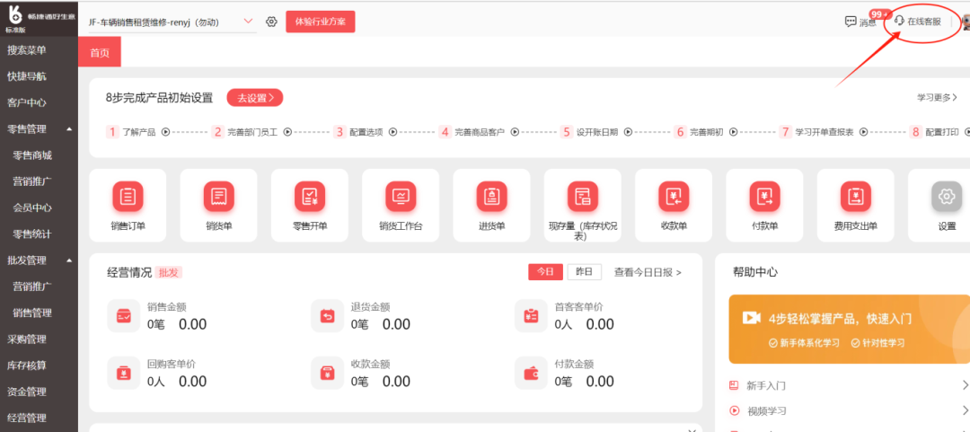This screenshot has height=432, width=970.
Task: Open the account set dropdown arrow
Action: (249, 21)
